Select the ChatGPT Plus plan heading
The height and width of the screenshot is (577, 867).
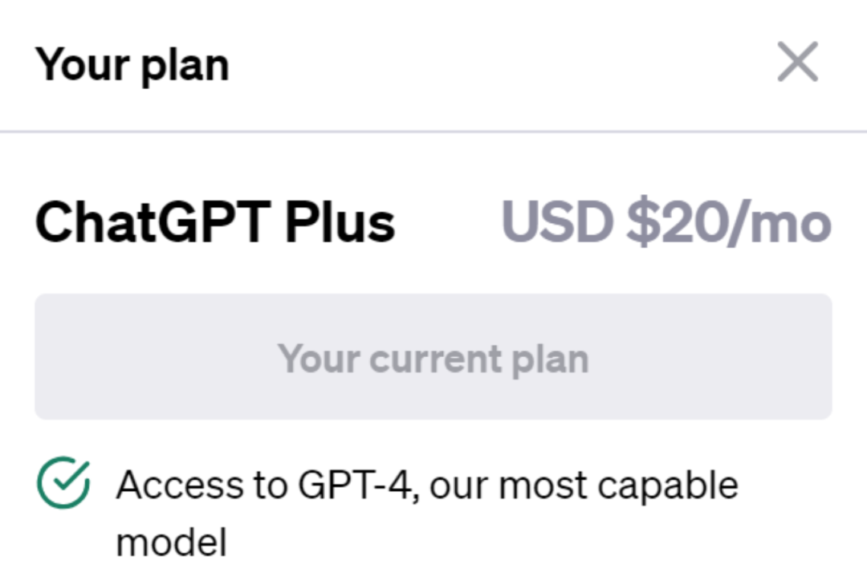215,222
